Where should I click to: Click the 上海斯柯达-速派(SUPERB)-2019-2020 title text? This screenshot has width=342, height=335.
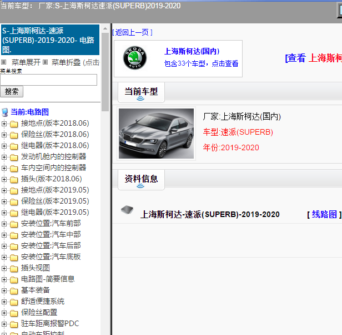(x=210, y=214)
